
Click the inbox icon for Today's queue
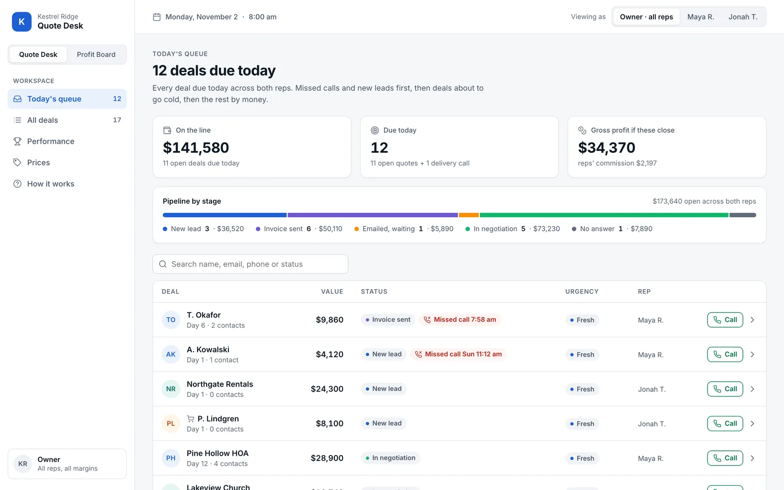[x=18, y=99]
